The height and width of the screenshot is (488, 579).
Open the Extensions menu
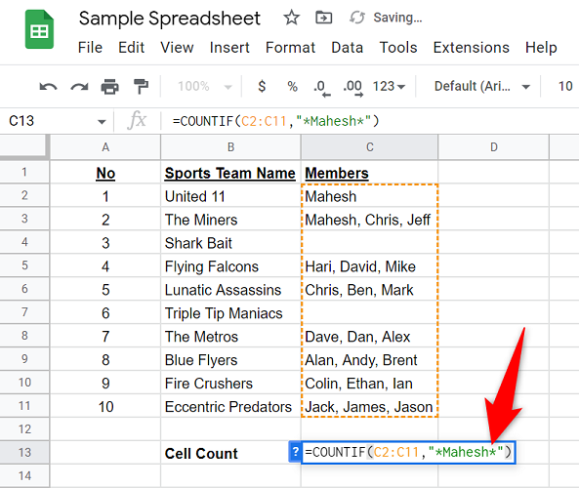click(x=472, y=48)
